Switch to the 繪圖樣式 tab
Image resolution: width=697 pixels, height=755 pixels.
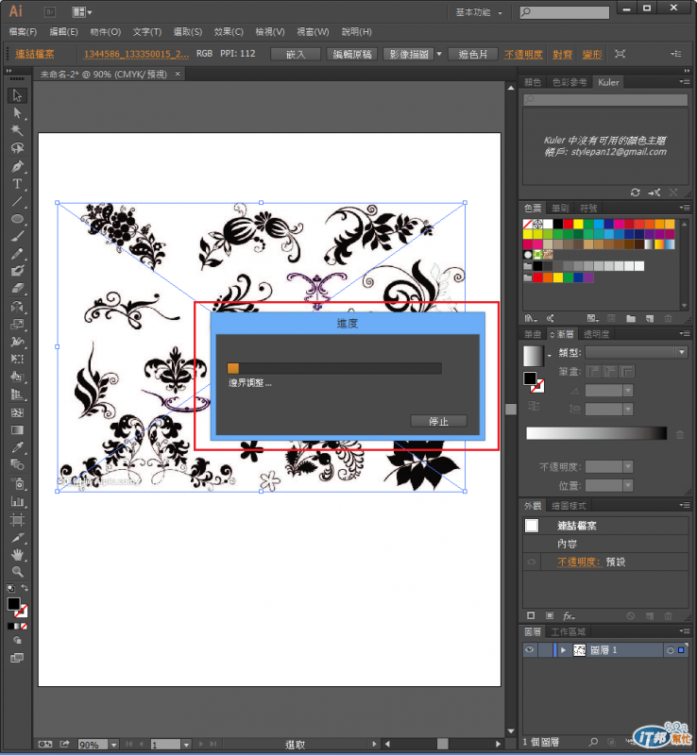569,506
